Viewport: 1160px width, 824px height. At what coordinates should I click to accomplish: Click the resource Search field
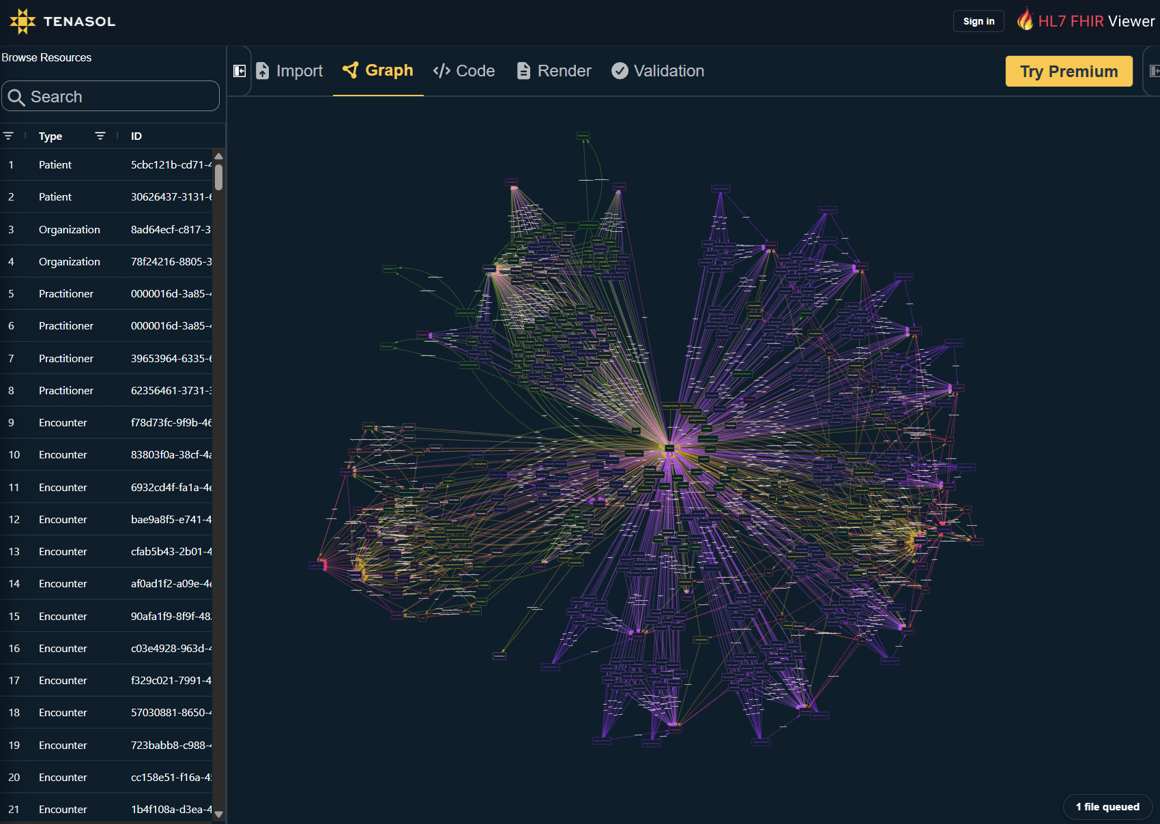(111, 96)
